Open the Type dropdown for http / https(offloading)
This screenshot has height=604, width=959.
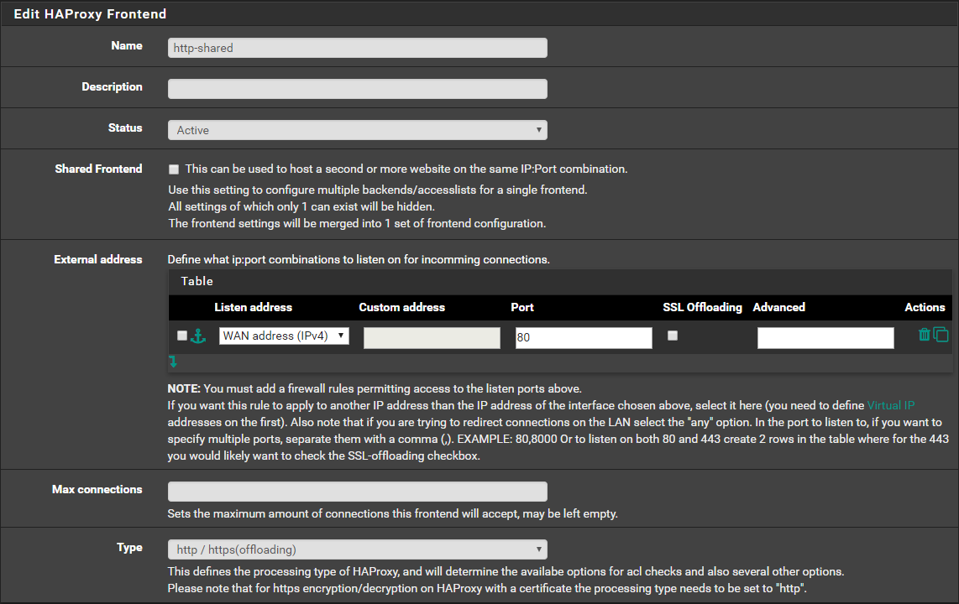(357, 549)
